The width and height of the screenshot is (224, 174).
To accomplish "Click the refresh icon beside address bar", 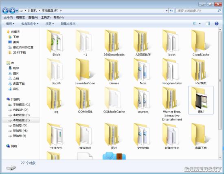I will pyautogui.click(x=171, y=11).
